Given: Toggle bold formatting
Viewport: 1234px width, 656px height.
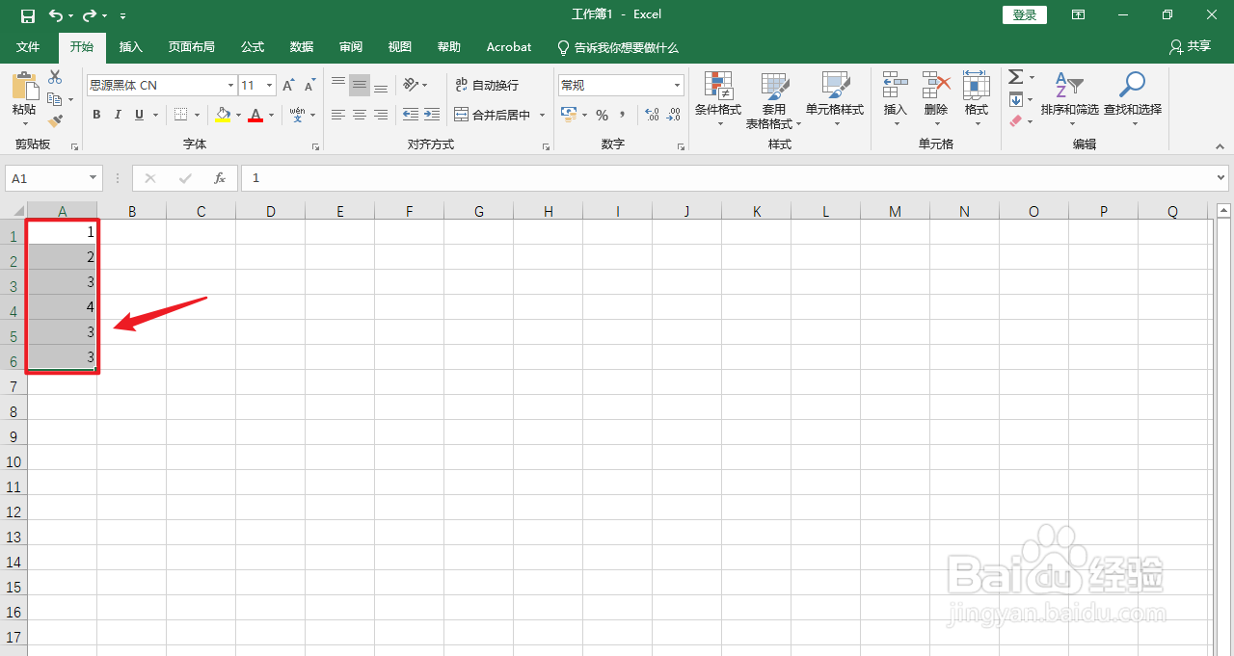Looking at the screenshot, I should point(96,115).
